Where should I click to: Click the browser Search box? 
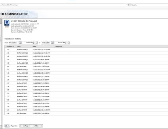pyautogui.click(x=149, y=5)
